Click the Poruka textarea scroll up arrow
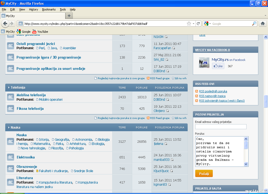The height and width of the screenshot is (194, 268). tap(246, 139)
